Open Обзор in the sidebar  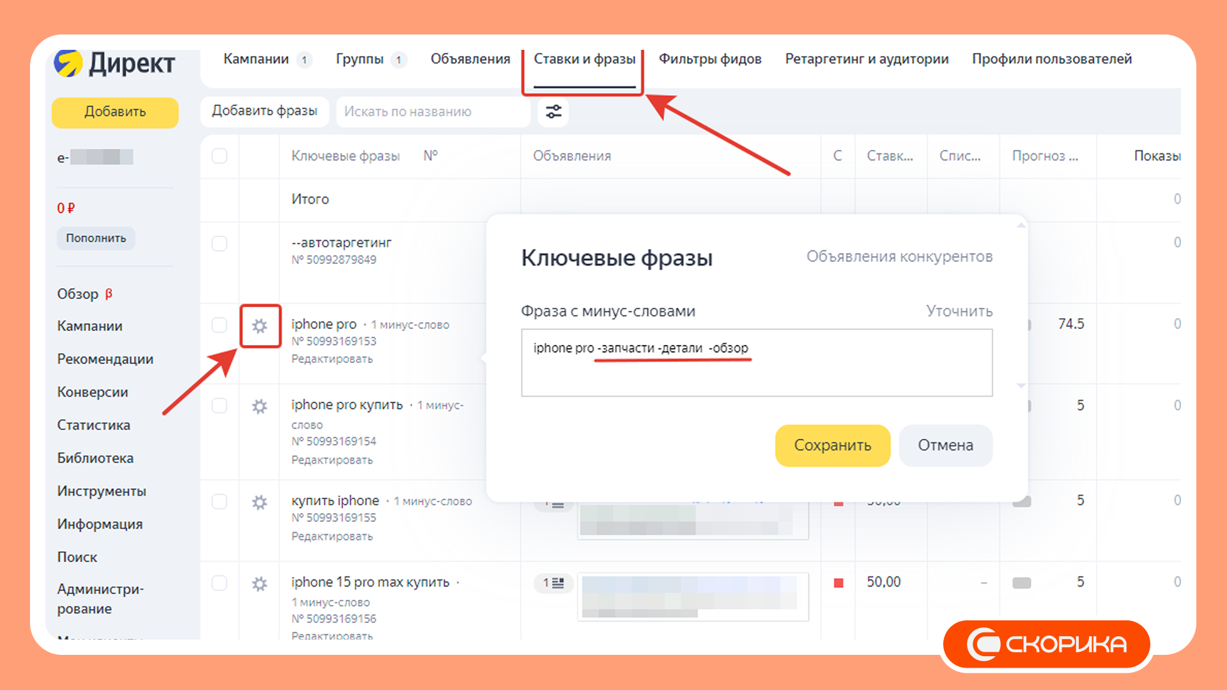(77, 294)
